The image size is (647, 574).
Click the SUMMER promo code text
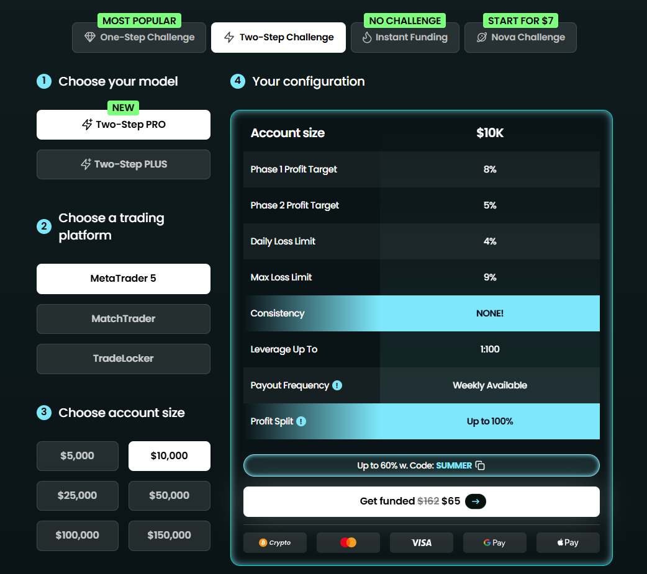coord(454,465)
